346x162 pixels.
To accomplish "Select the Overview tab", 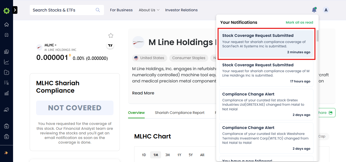I will point(137,113).
